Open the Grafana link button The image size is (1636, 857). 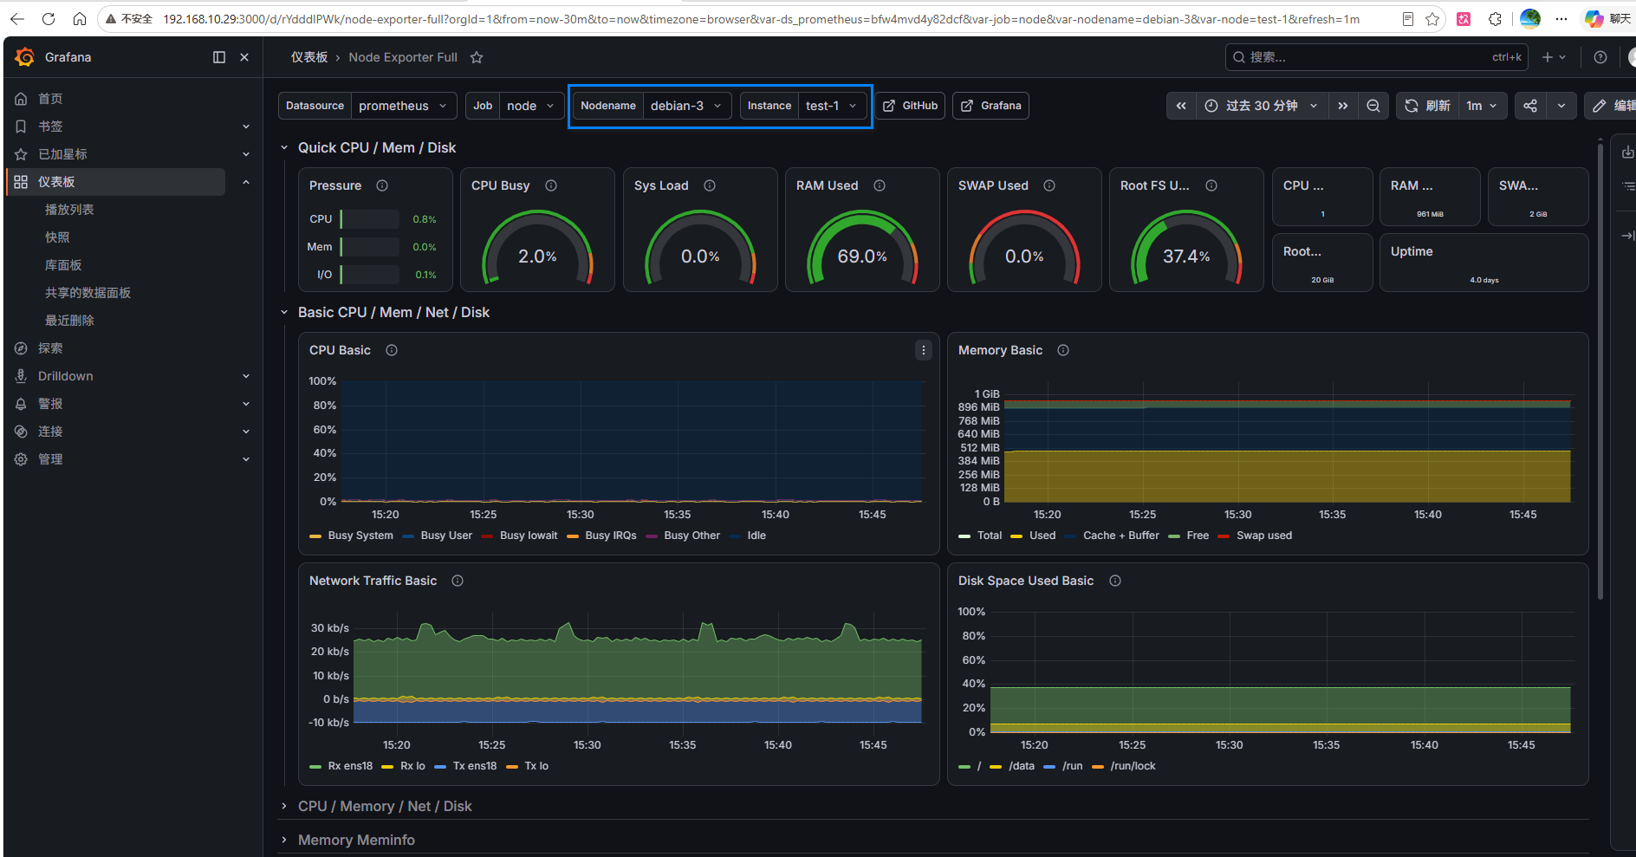[x=990, y=106]
